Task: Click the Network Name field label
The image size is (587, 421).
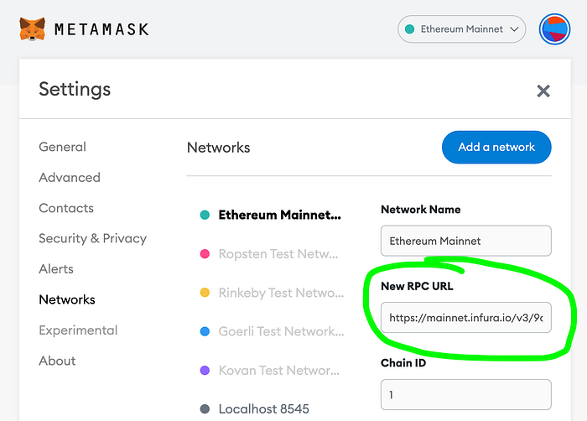Action: [x=421, y=210]
